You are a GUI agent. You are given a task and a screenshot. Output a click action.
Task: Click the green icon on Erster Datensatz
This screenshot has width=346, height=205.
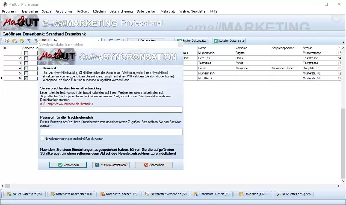tap(180, 41)
